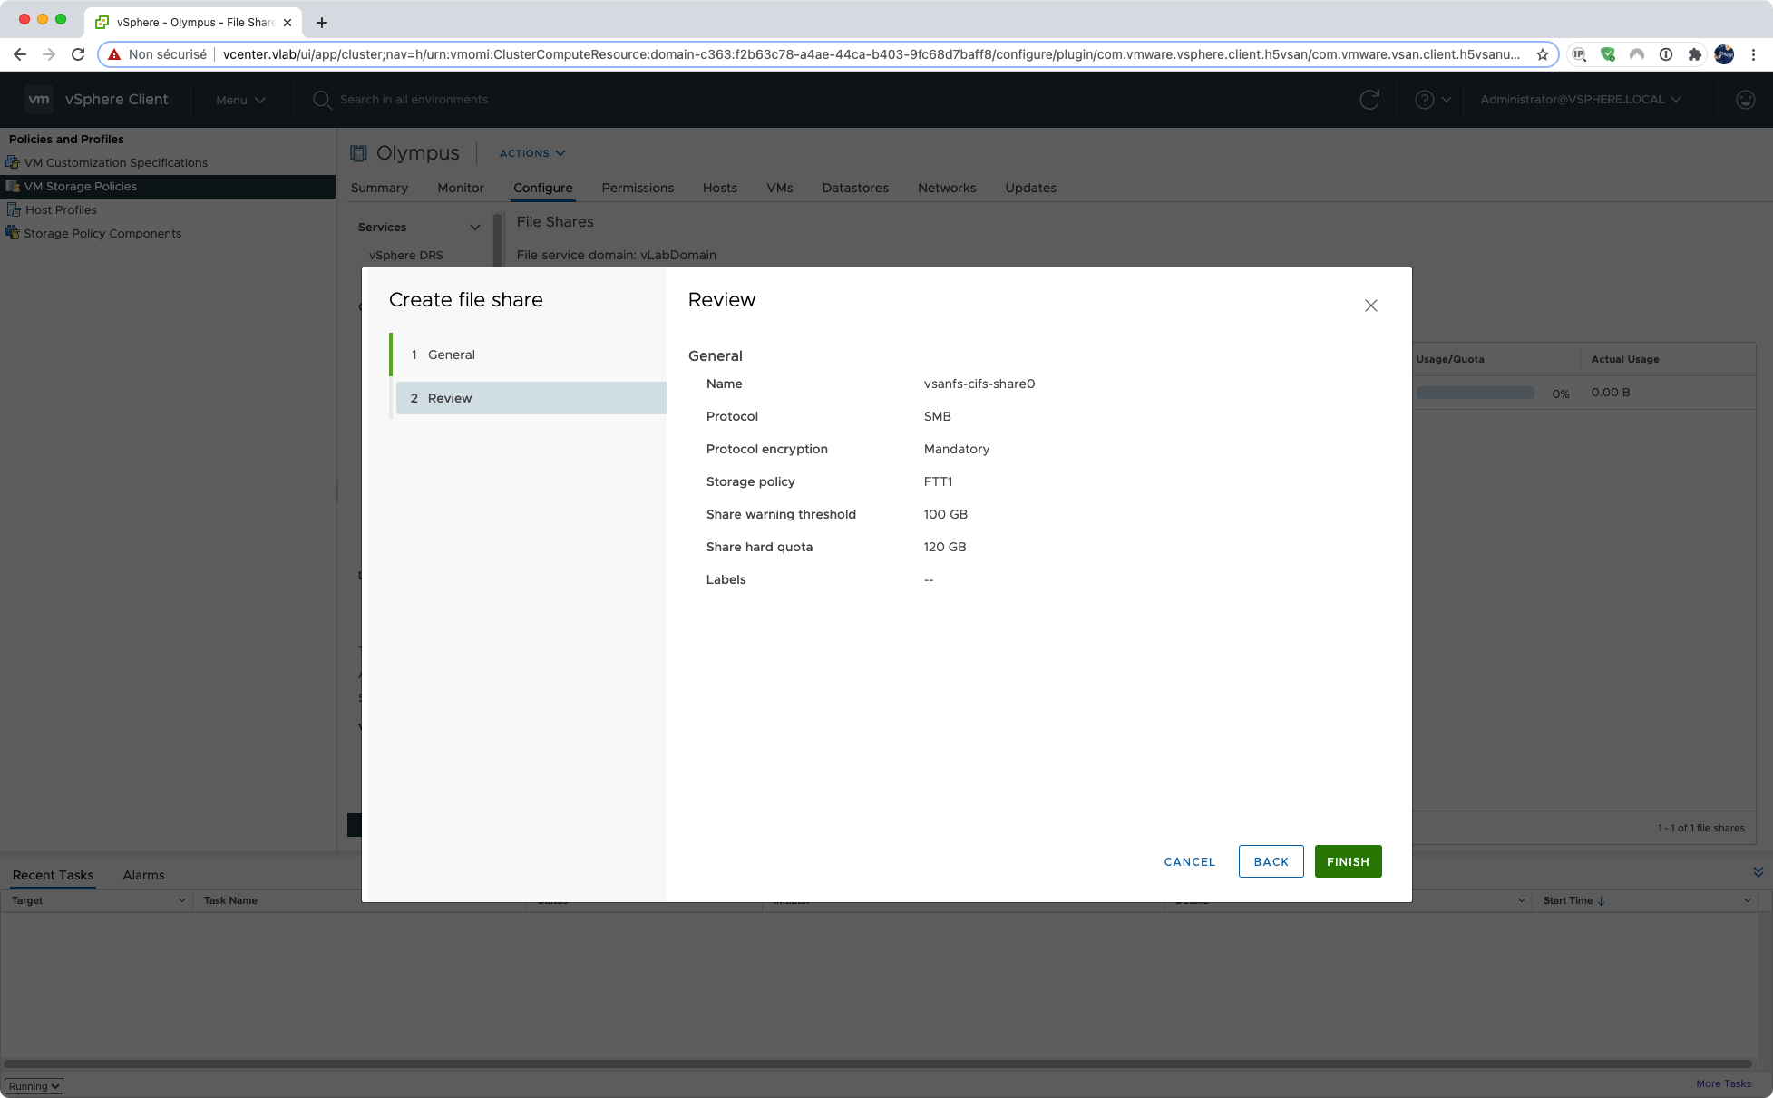Click the Host Profiles icon
1773x1098 pixels.
13,209
